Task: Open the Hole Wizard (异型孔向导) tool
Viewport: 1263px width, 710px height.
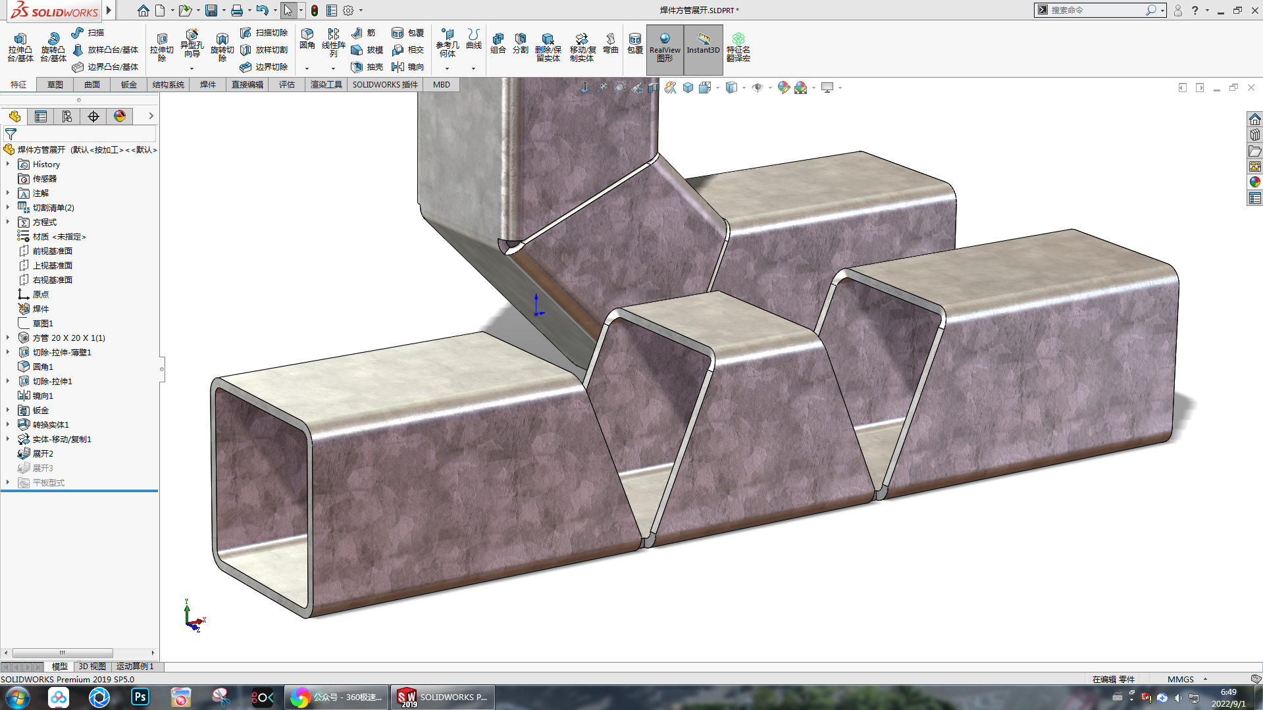Action: tap(192, 43)
